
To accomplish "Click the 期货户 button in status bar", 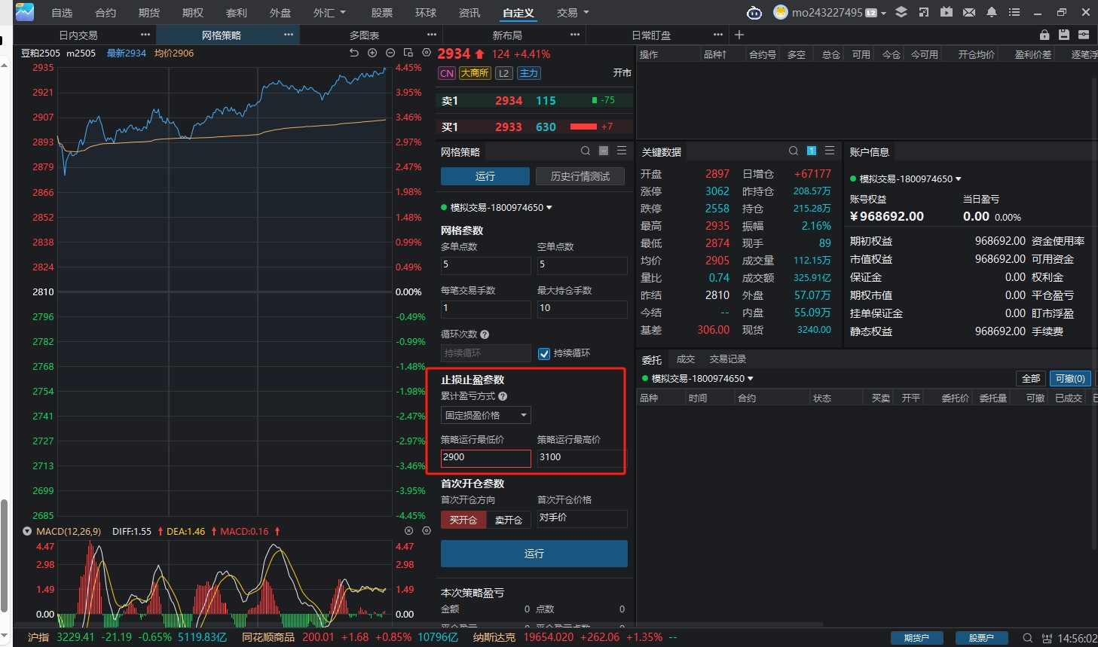I will click(x=917, y=638).
